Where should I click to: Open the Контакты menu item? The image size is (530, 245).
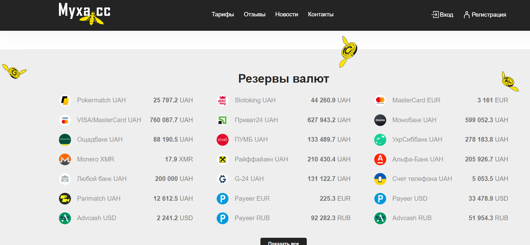click(321, 14)
